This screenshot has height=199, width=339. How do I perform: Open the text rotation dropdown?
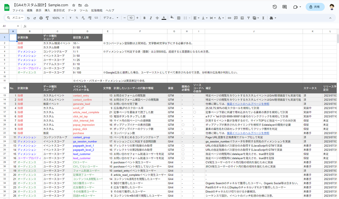[x=221, y=18]
